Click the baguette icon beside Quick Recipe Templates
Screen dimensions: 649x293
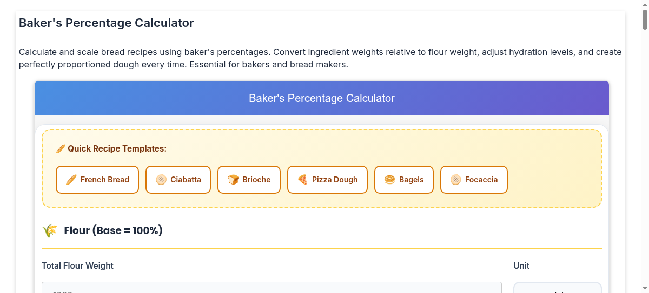[x=61, y=149]
